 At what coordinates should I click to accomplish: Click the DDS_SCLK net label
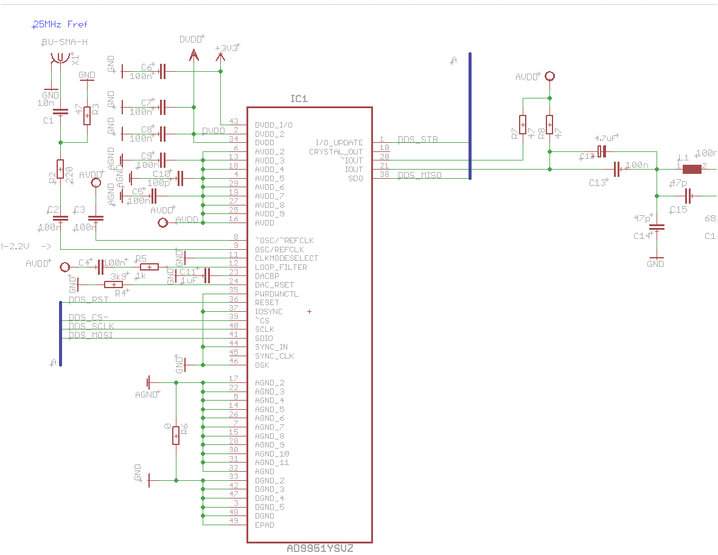[91, 326]
